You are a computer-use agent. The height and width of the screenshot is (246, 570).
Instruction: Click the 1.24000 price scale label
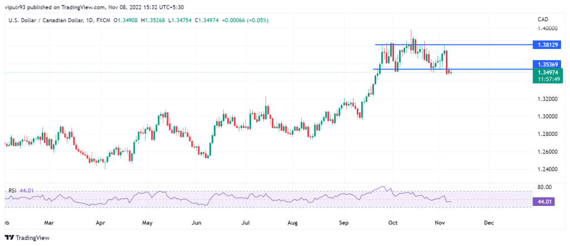pos(546,169)
